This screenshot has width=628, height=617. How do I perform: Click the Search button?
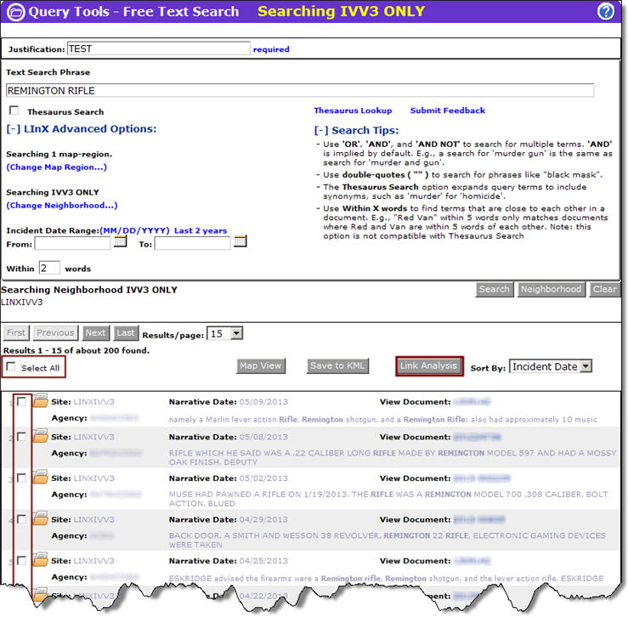(495, 289)
